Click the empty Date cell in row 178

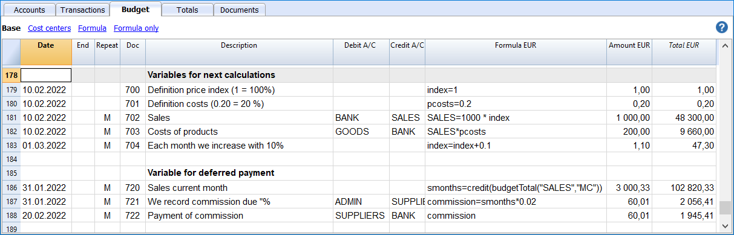46,75
